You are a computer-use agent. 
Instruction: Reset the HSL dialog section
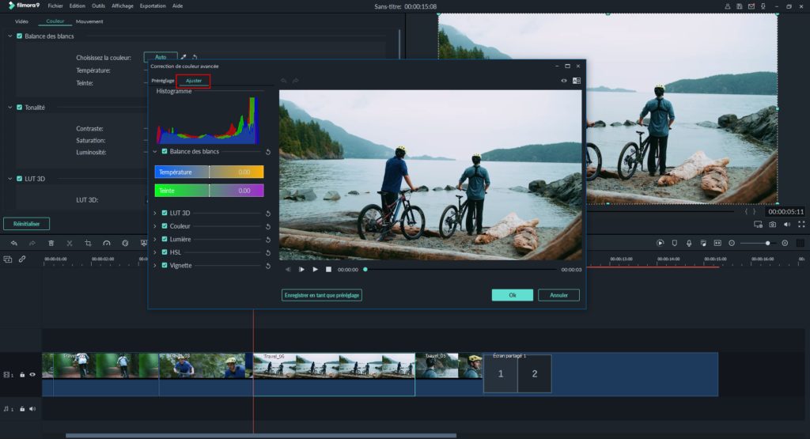[x=268, y=252]
